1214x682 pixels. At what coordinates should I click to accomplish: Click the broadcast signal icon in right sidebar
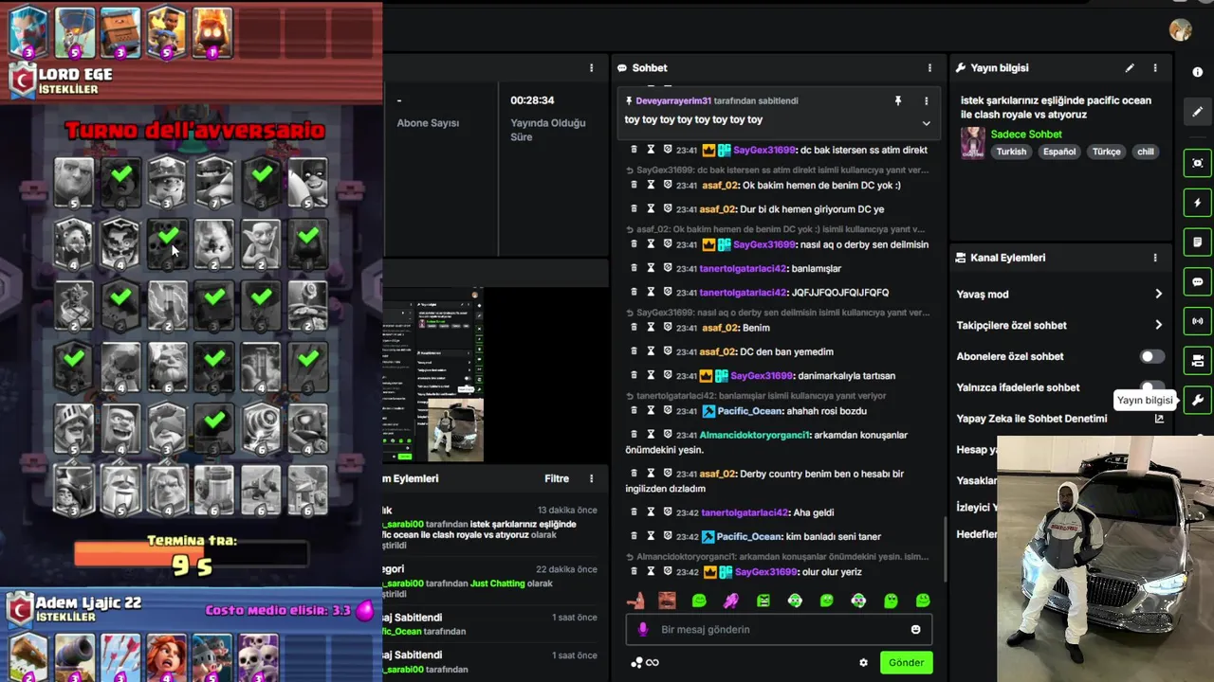1197,321
